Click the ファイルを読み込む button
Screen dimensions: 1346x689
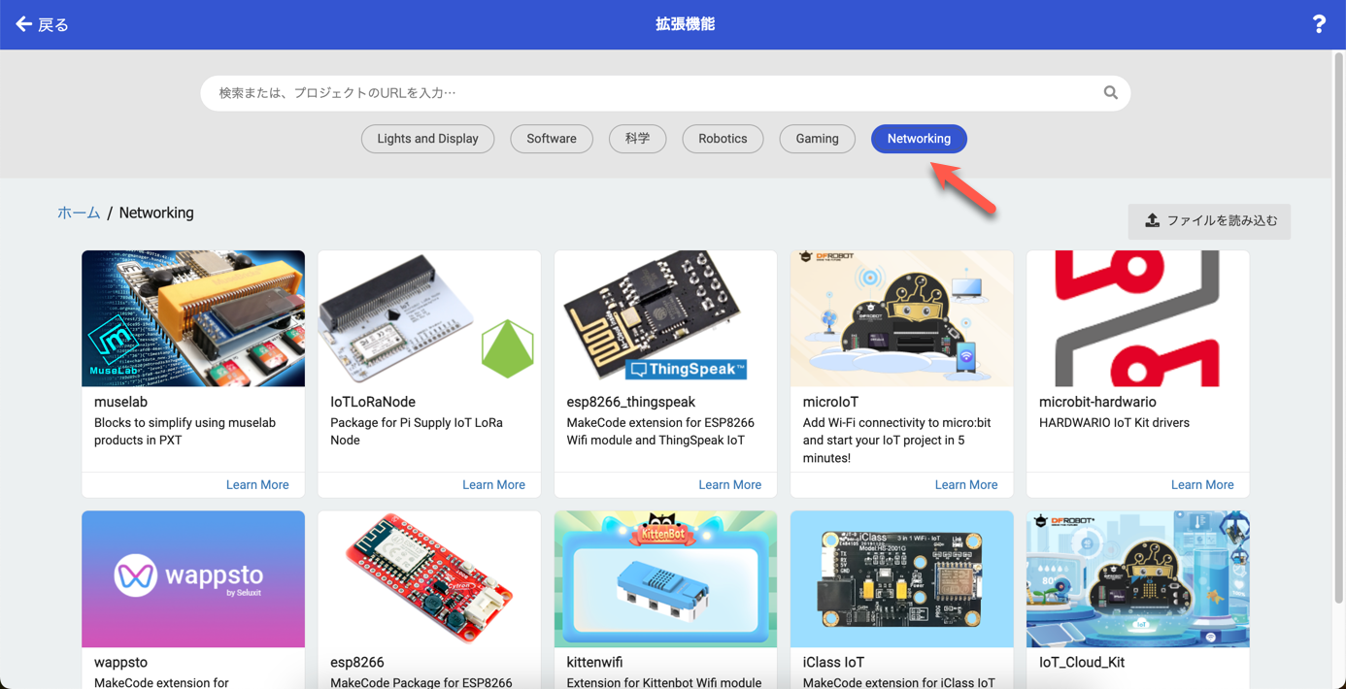[1209, 221]
